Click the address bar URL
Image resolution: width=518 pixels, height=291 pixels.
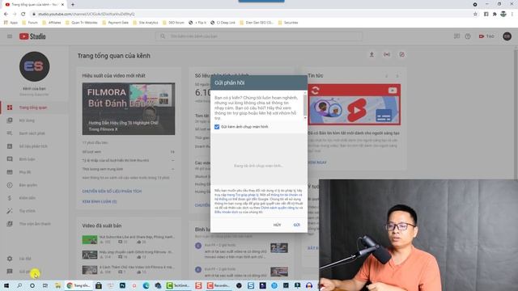(87, 15)
